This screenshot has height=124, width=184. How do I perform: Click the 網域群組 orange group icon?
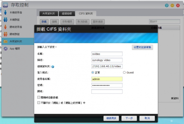point(5,34)
